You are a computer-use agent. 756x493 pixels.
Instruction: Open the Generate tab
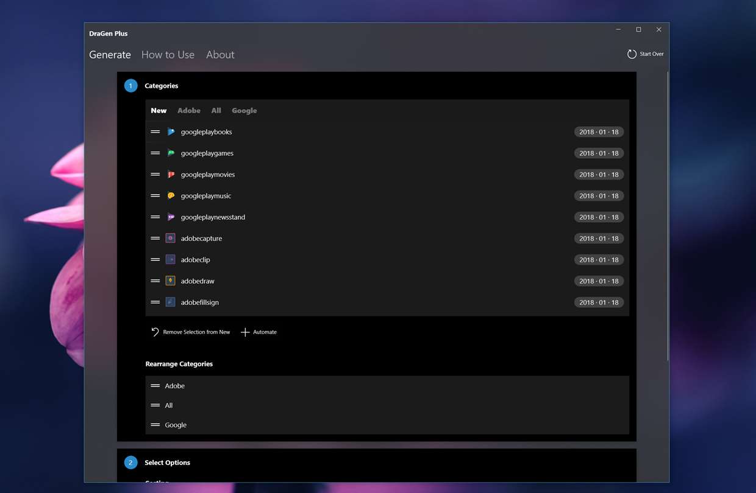110,55
